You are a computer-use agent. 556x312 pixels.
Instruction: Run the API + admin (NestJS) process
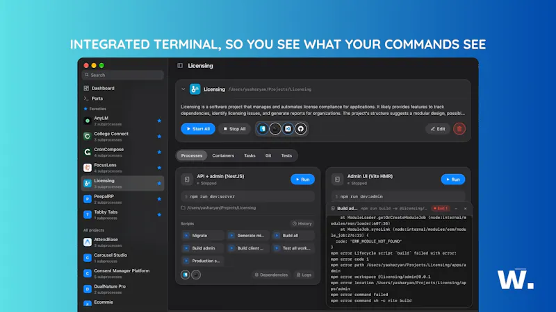coord(302,180)
